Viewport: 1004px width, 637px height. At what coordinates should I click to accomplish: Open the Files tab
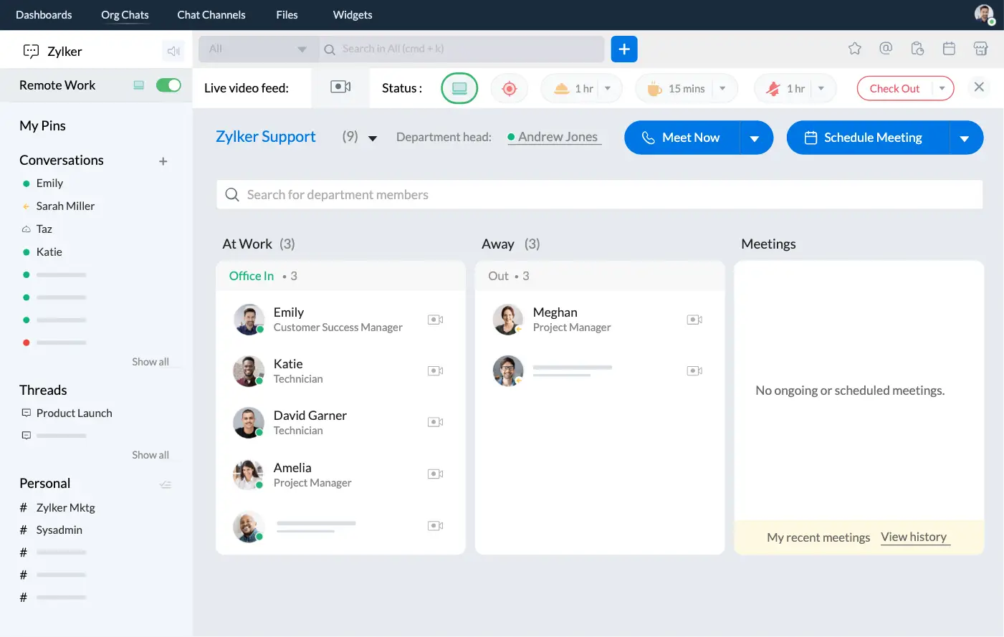(x=287, y=14)
